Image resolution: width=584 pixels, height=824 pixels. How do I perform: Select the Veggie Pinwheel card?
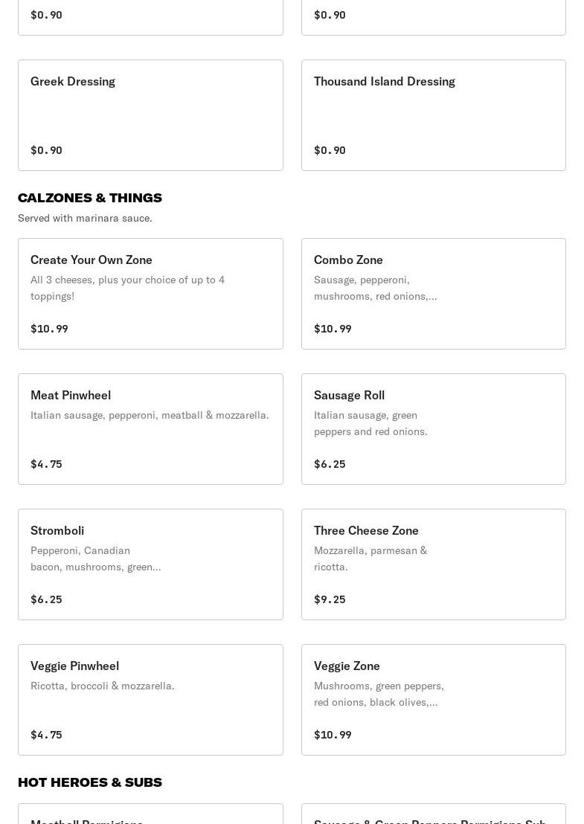[x=150, y=700]
